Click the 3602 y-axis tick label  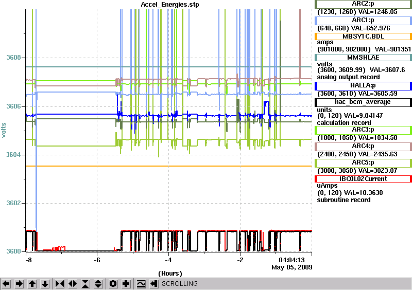click(13, 203)
